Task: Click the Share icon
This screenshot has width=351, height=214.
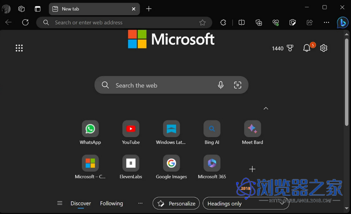Action: (x=310, y=22)
